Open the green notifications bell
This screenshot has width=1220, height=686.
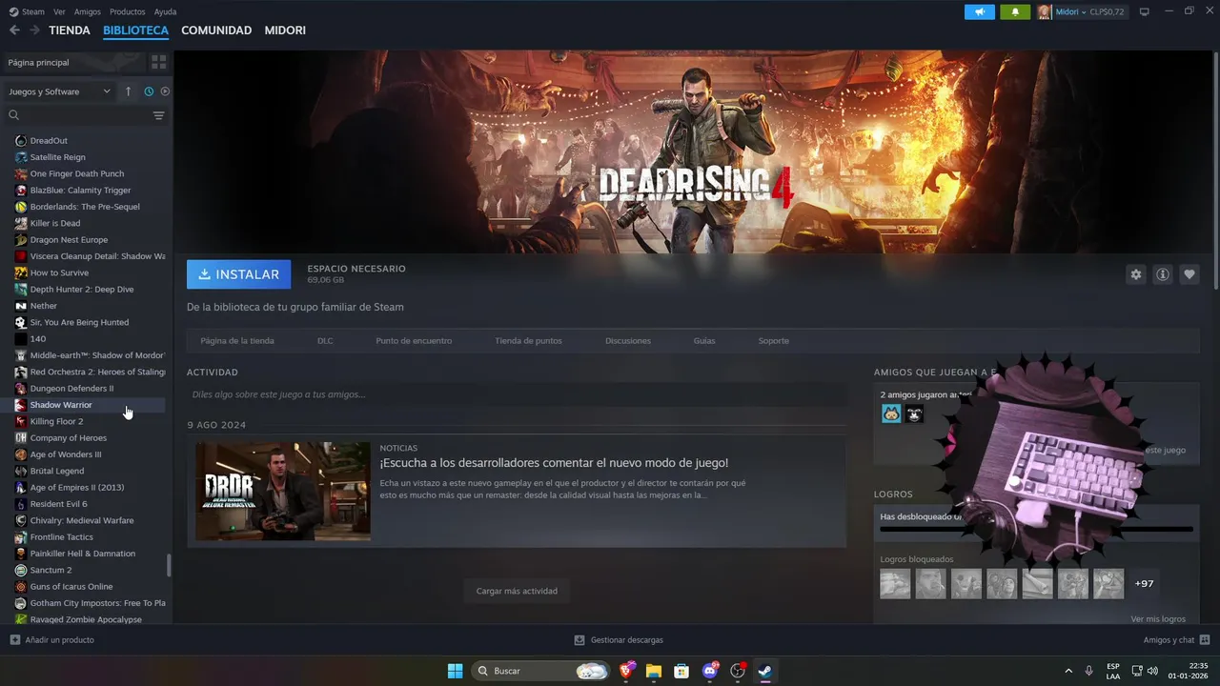point(1014,11)
